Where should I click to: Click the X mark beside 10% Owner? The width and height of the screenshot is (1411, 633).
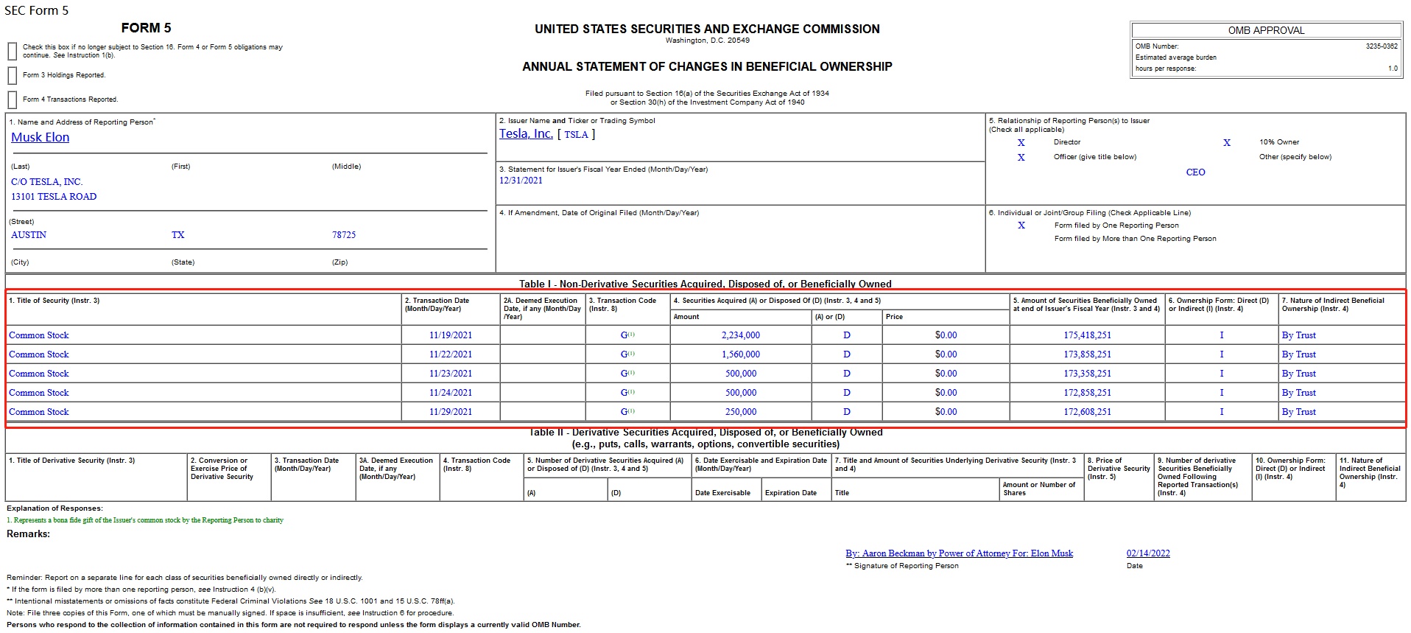(1226, 143)
